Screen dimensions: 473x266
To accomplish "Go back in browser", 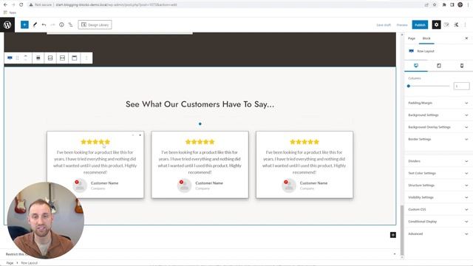I will (5, 5).
